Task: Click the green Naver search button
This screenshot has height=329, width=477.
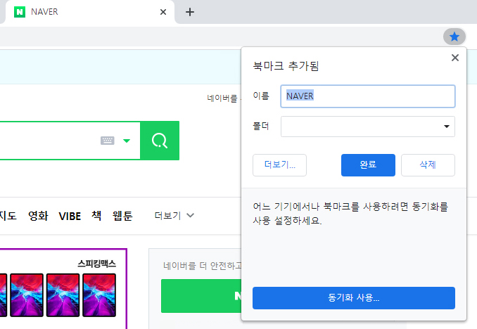Action: coord(160,141)
